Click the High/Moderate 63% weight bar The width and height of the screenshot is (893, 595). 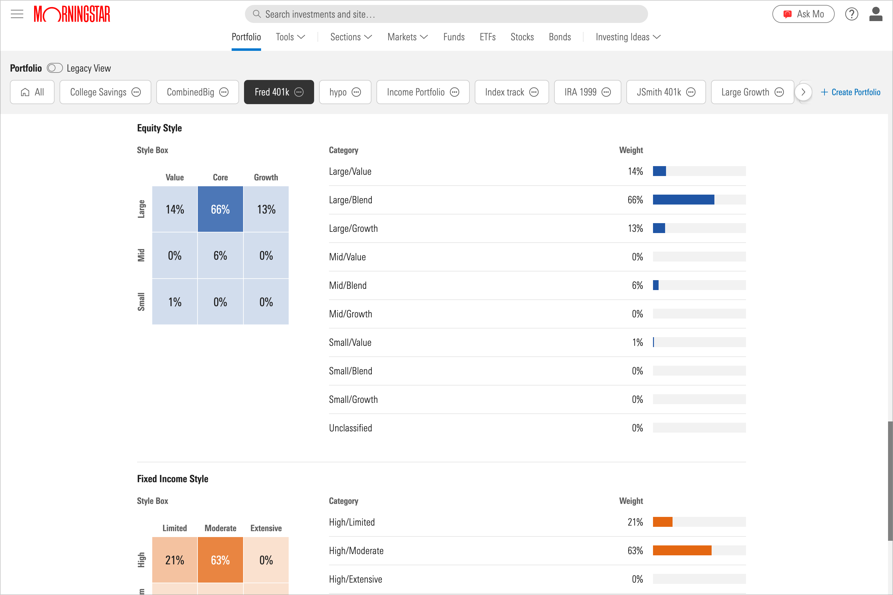tap(700, 551)
